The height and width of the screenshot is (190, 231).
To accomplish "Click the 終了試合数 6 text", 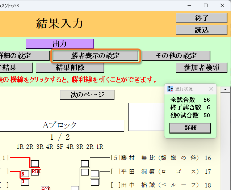I will [x=190, y=107].
